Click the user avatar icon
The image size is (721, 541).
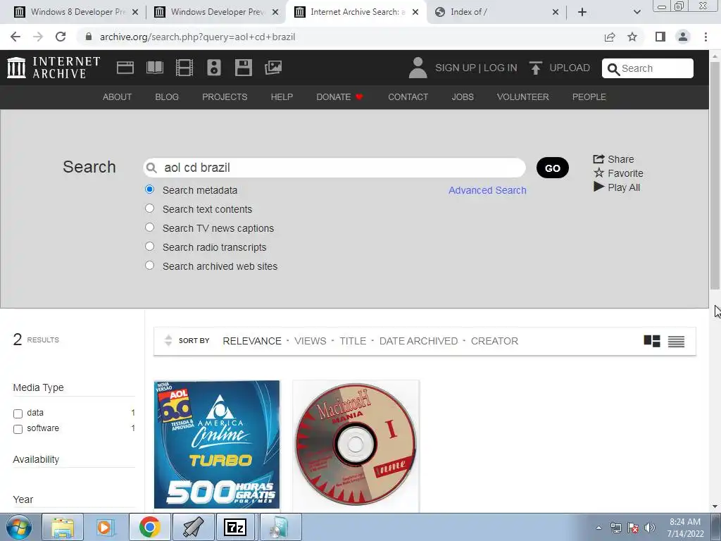[418, 68]
